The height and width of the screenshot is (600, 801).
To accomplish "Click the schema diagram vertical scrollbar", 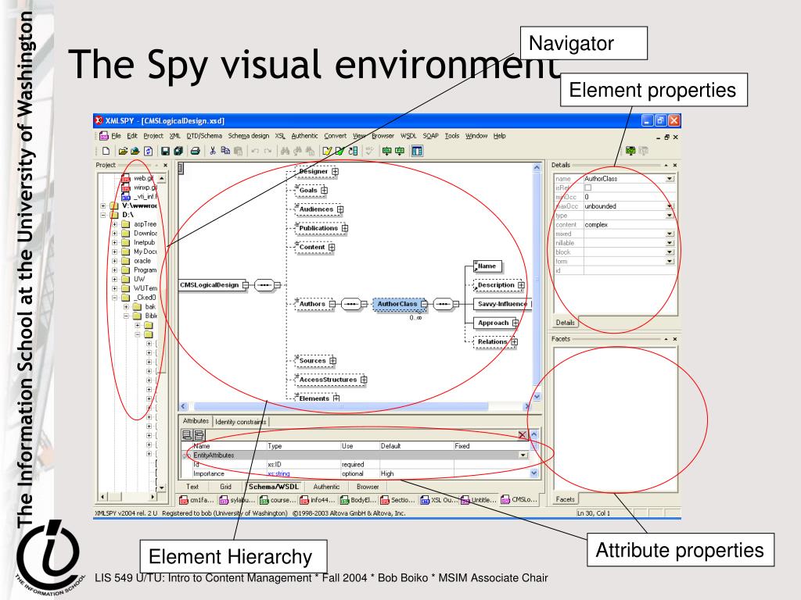I will pyautogui.click(x=537, y=281).
